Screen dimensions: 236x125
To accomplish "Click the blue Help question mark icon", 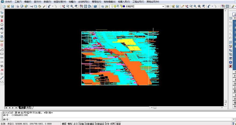I will [x=95, y=6].
